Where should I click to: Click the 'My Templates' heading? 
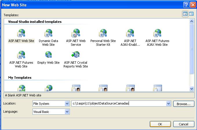coord(20,78)
